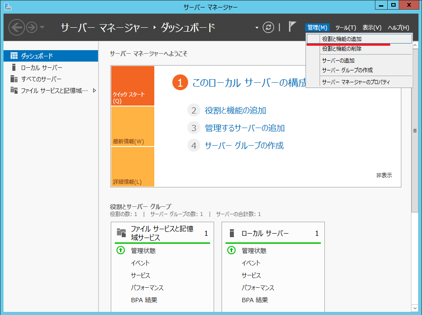Open the navigation history dropdown arrow
This screenshot has height=315, width=422.
coord(42,27)
